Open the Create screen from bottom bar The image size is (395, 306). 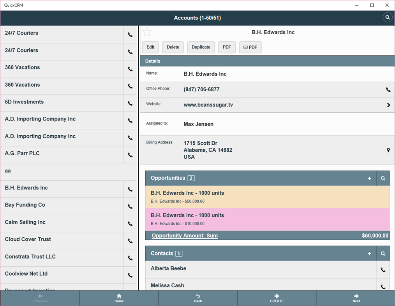point(277,298)
